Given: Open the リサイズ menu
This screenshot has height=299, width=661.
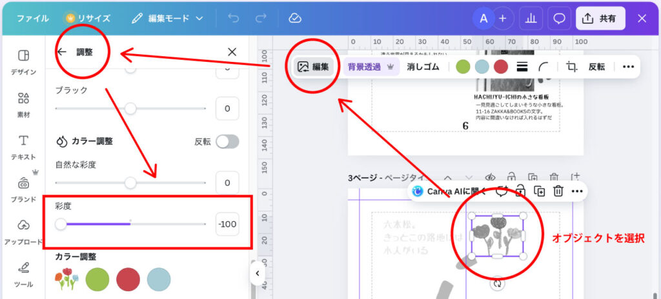Looking at the screenshot, I should (88, 18).
